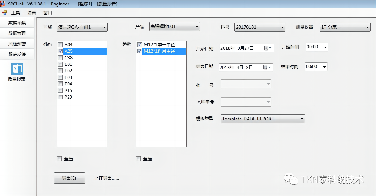Open calendar picker for 结束日期

[x=267, y=67]
